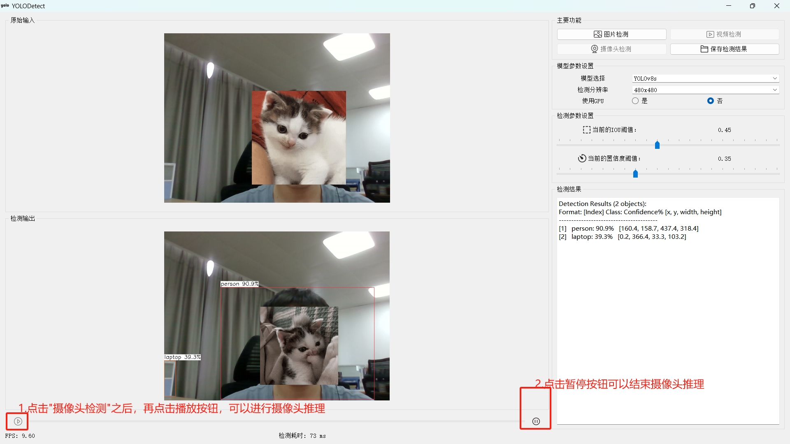
Task: Click the 图片检测 button
Action: coord(611,34)
